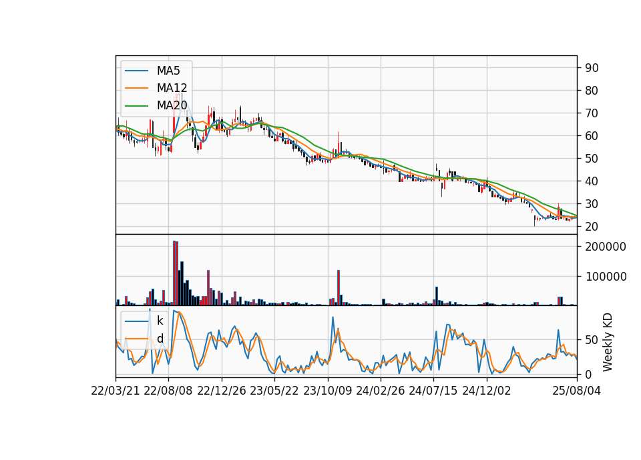Image resolution: width=641 pixels, height=460 pixels.
Task: Click the MA5 legend label
Action: click(x=168, y=71)
